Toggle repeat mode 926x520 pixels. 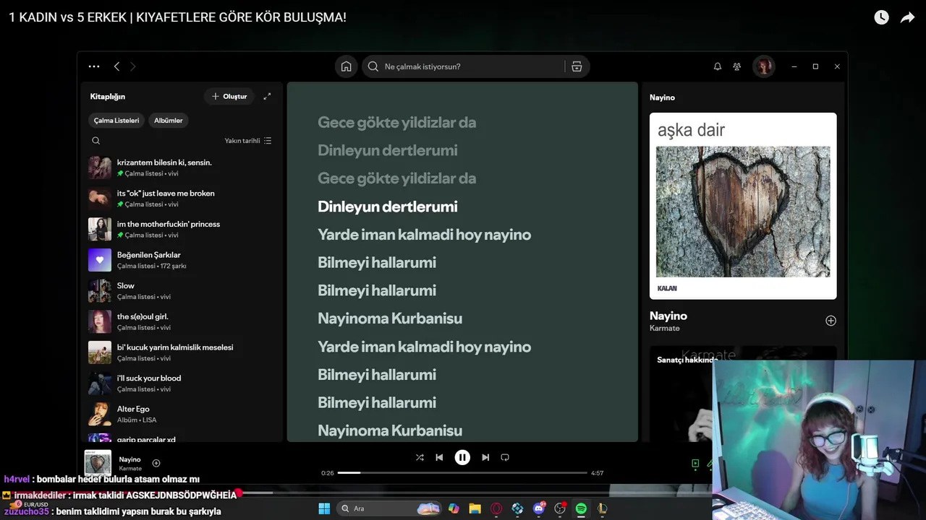505,457
